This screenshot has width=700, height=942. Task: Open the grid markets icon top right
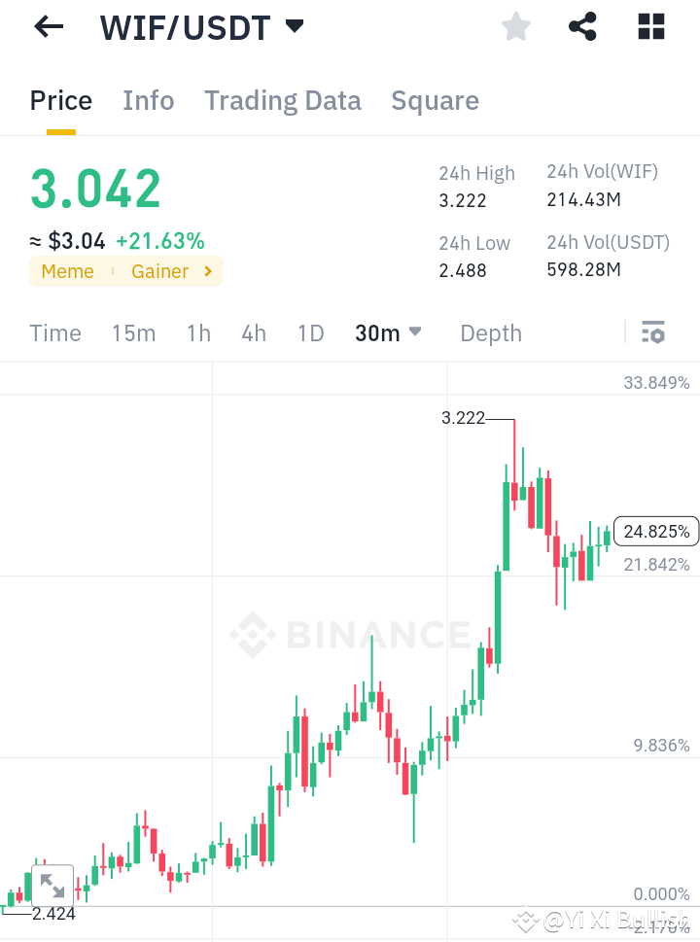coord(649,26)
